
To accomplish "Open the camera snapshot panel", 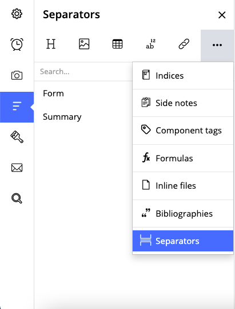I will 17,75.
